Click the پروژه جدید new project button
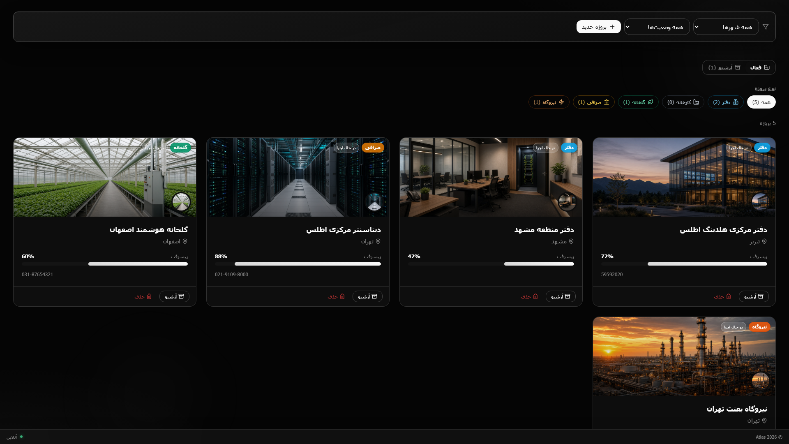The height and width of the screenshot is (444, 789). [x=598, y=27]
